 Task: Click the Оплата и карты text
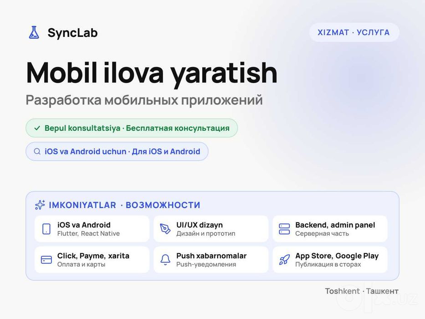point(82,264)
